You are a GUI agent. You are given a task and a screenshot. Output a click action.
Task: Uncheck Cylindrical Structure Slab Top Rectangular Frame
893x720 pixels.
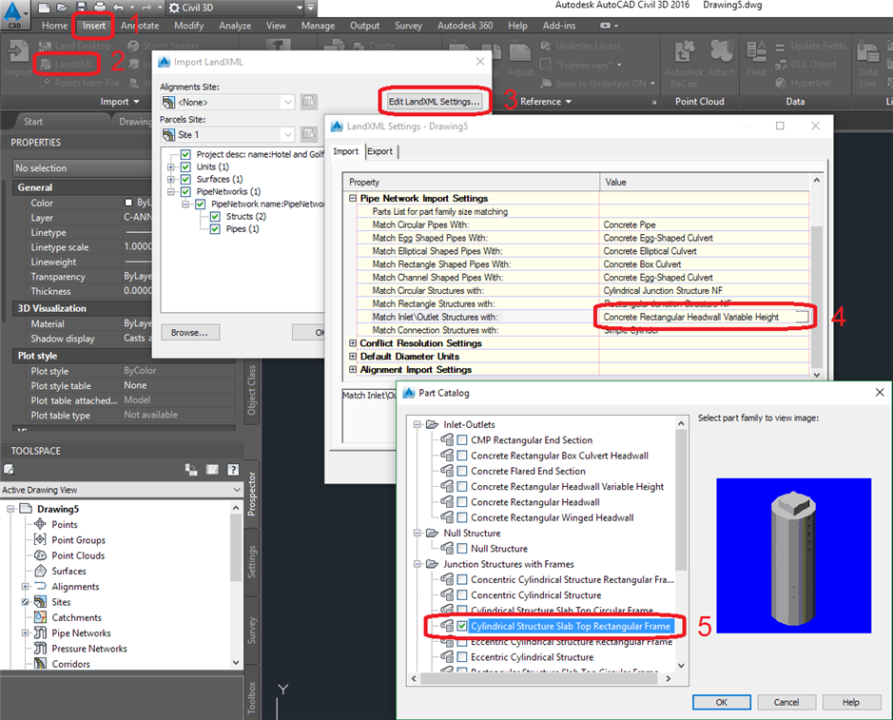pyautogui.click(x=461, y=626)
